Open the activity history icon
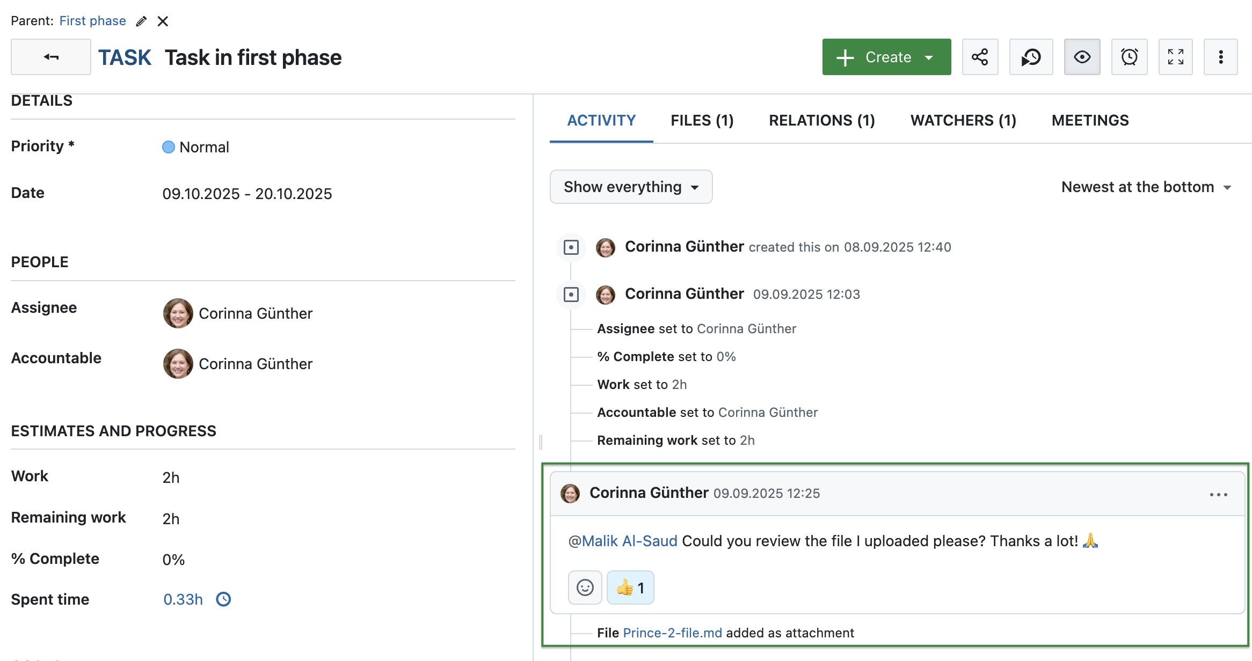The image size is (1252, 661). 1030,56
